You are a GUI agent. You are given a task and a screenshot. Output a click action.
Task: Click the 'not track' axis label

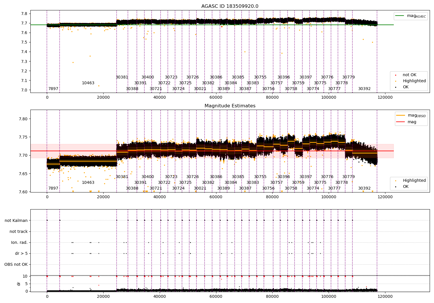point(19,232)
